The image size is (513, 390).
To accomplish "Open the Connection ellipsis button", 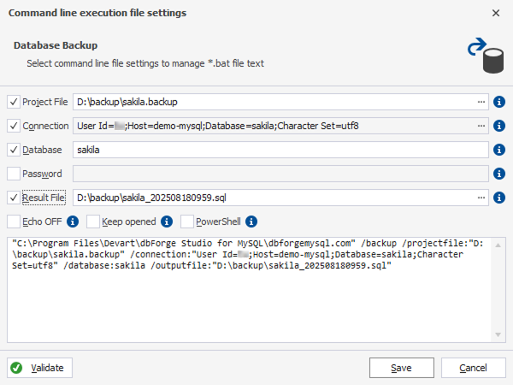I will click(x=481, y=126).
